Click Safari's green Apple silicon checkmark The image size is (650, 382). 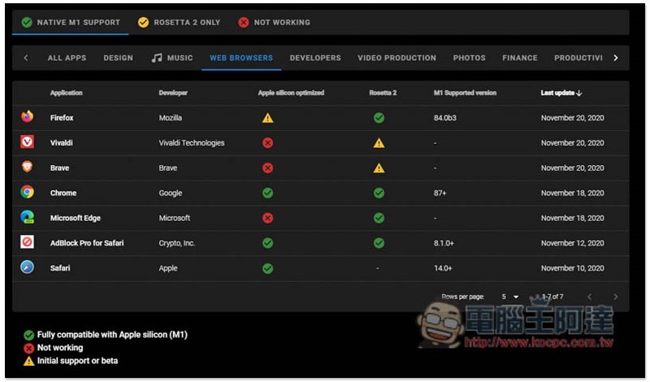[x=268, y=268]
